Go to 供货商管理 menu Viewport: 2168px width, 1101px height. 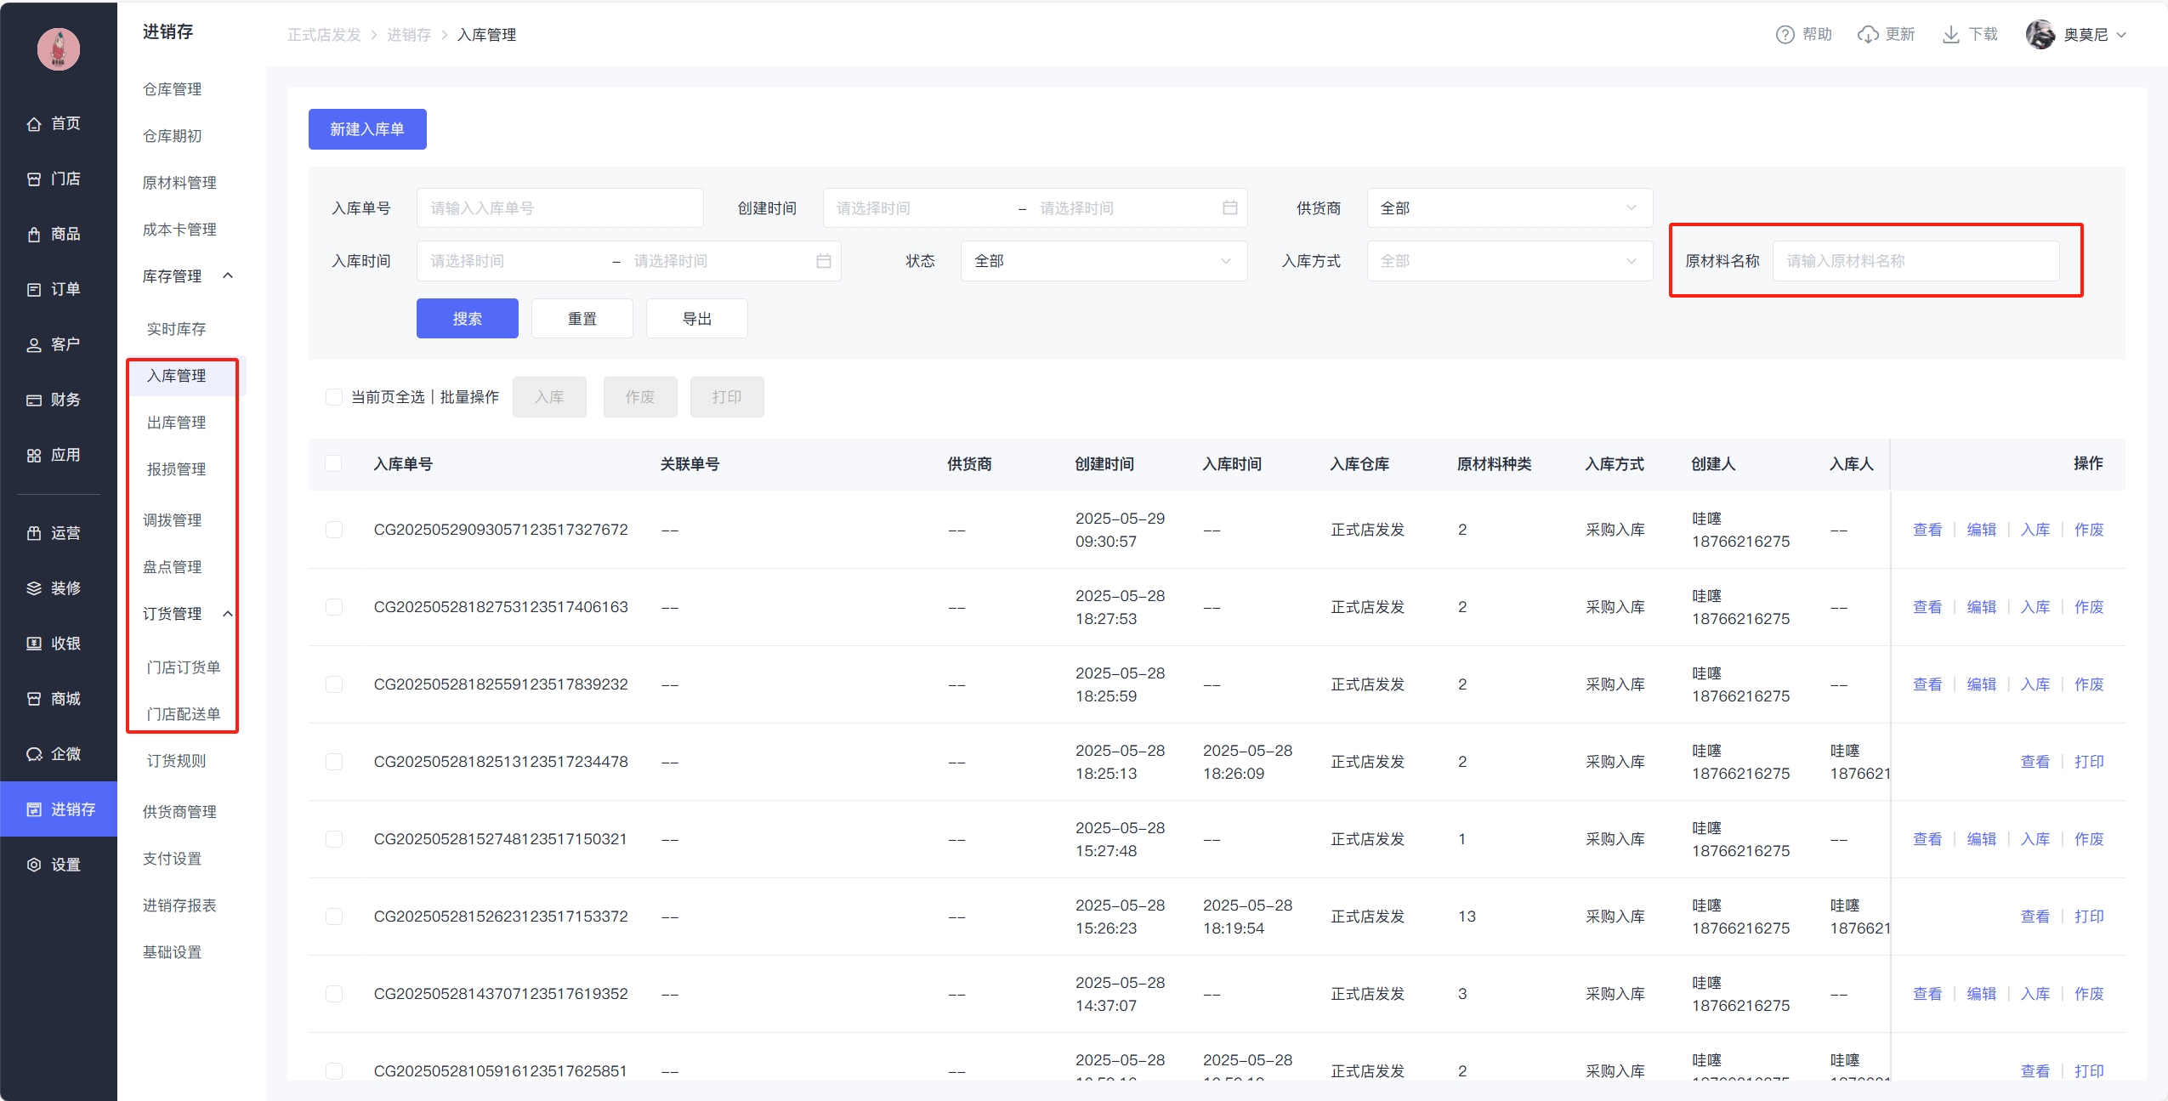tap(179, 812)
